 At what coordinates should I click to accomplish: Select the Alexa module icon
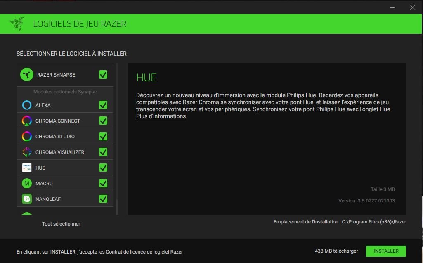coord(27,105)
